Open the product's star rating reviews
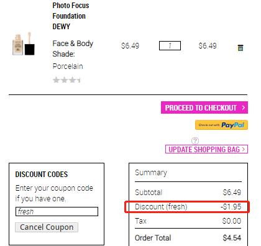 (66, 80)
